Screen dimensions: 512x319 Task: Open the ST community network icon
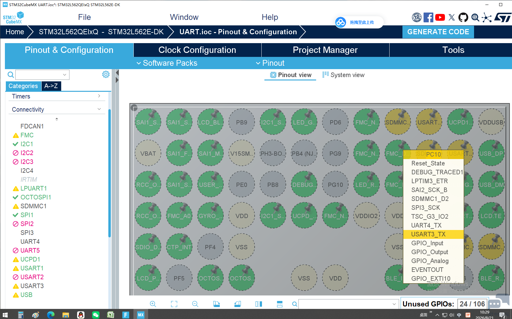[x=487, y=18]
